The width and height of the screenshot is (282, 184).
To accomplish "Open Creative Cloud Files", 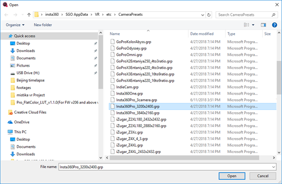I will [x=30, y=112].
